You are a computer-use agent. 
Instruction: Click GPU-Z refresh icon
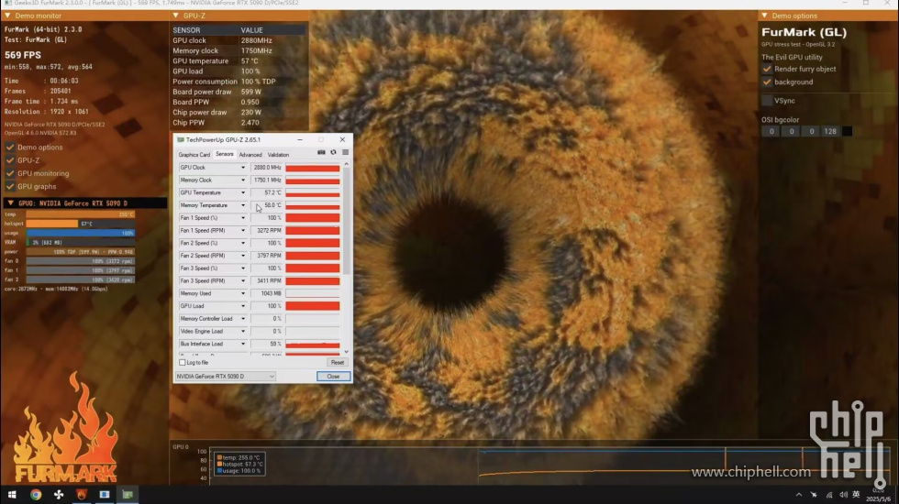coord(333,152)
